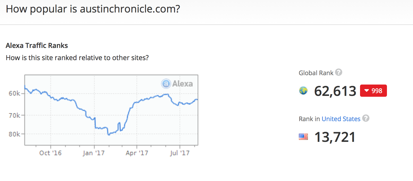413x181 pixels.
Task: Click the Jul '17 label on chart axis
Action: pos(180,153)
